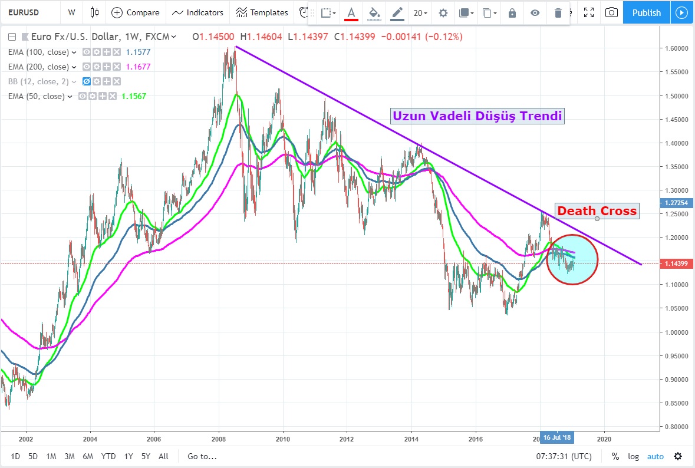Take a chart snapshot with camera icon
The width and height of the screenshot is (695, 468).
[x=612, y=12]
